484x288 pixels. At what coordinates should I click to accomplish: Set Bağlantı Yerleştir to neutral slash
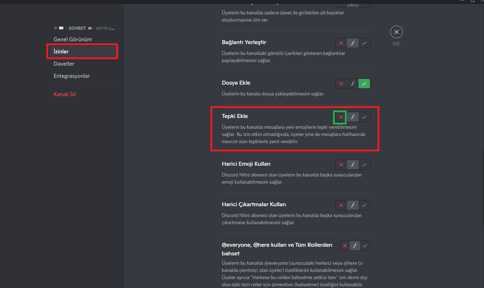353,43
